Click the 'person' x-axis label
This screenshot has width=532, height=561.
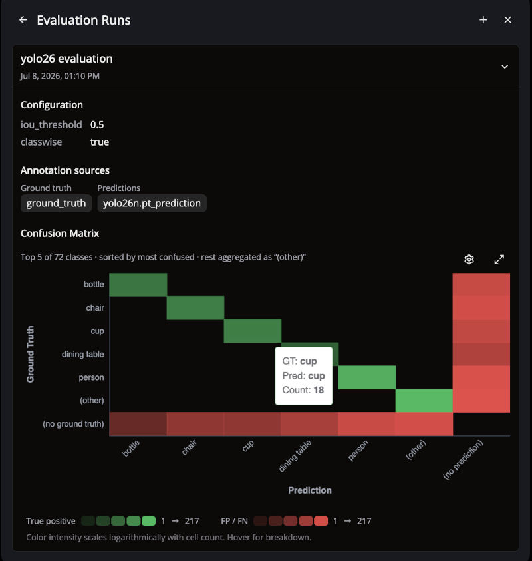[358, 451]
